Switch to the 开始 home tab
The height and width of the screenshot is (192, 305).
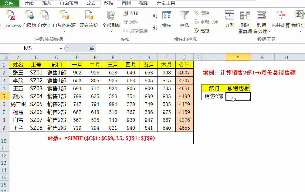coord(29,3)
